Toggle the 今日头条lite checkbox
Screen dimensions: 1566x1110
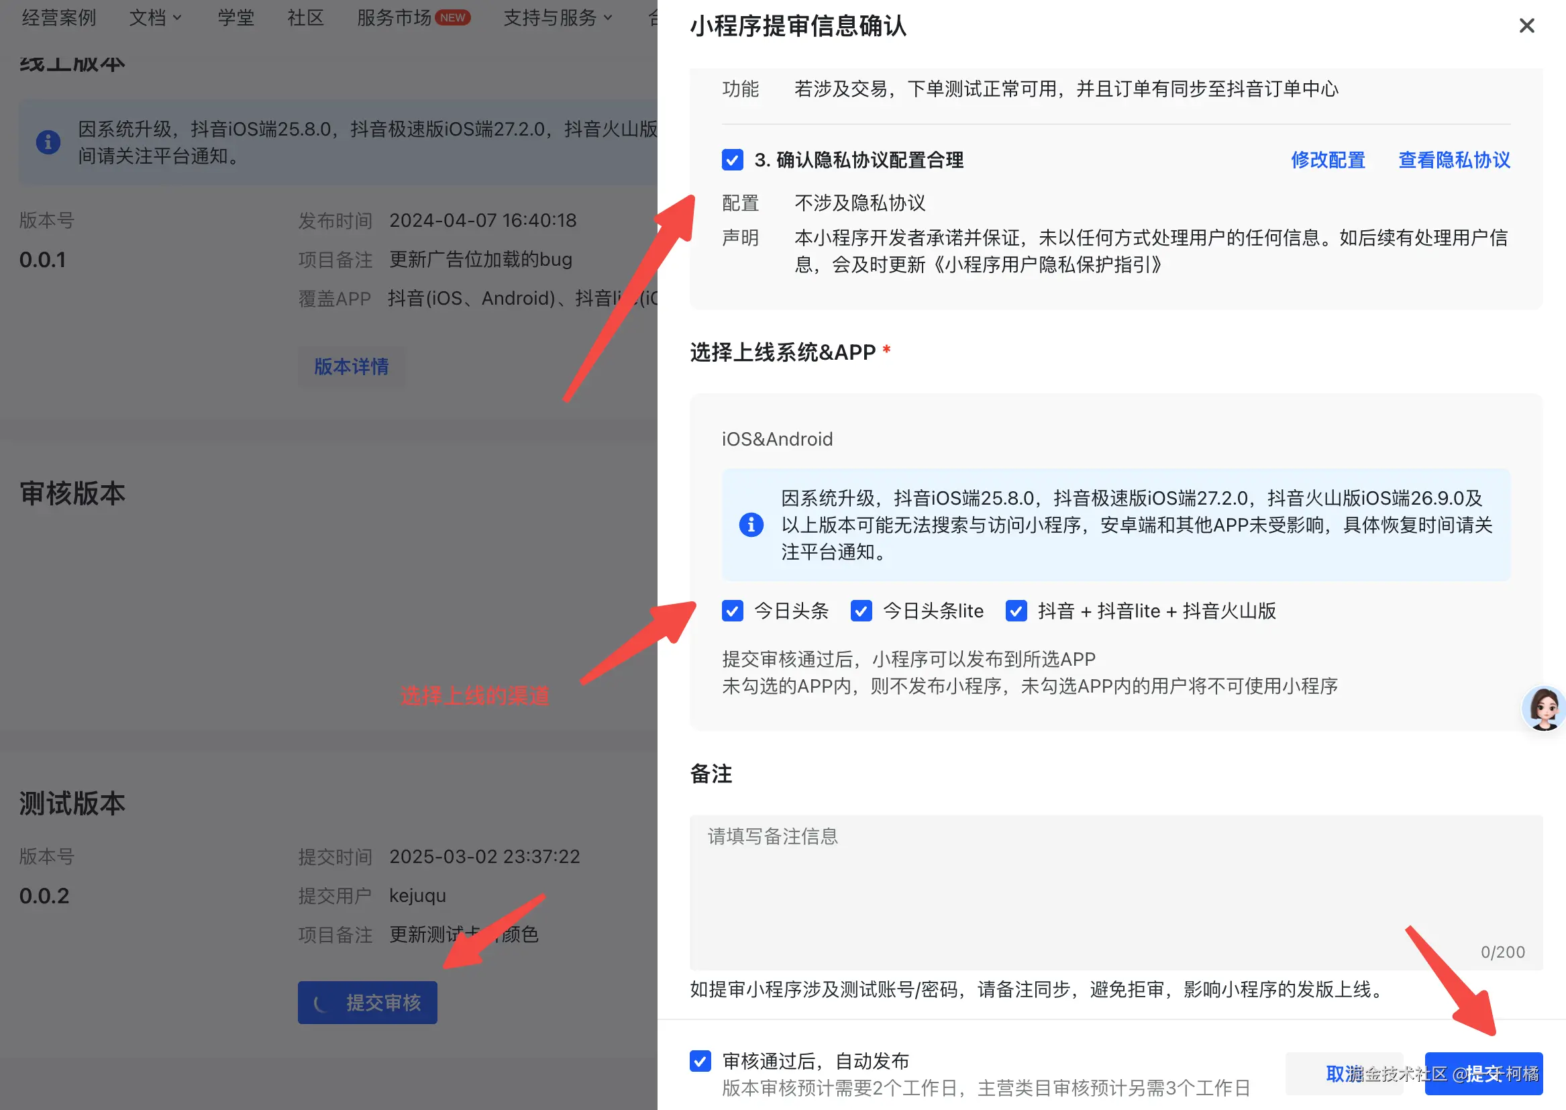861,610
